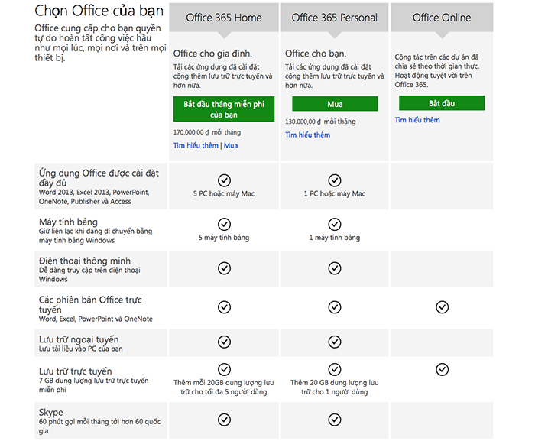The image size is (535, 441).
Task: Click Home checkmark in Lưu trữ ngoại tuyến row
Action: tap(224, 342)
